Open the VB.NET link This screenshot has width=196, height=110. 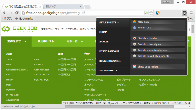tap(38, 64)
